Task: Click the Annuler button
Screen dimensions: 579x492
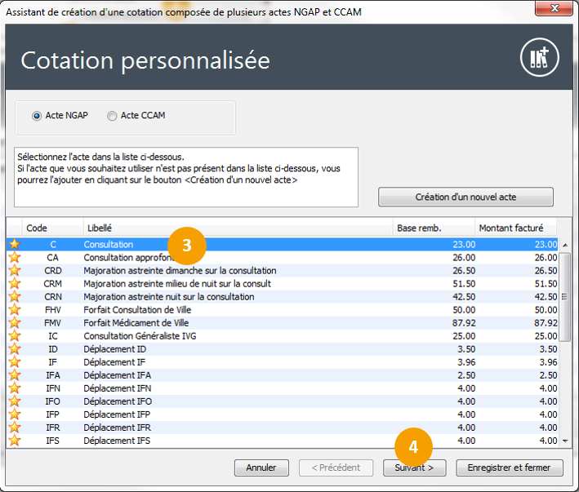Action: [x=261, y=468]
